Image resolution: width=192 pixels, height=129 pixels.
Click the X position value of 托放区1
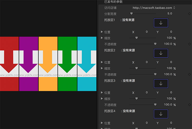coord(147,32)
